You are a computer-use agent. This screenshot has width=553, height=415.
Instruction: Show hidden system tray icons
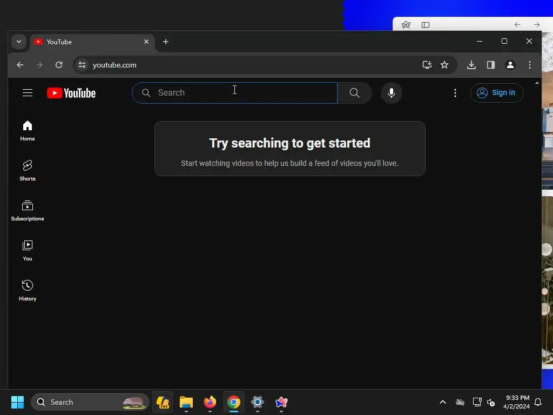point(443,402)
